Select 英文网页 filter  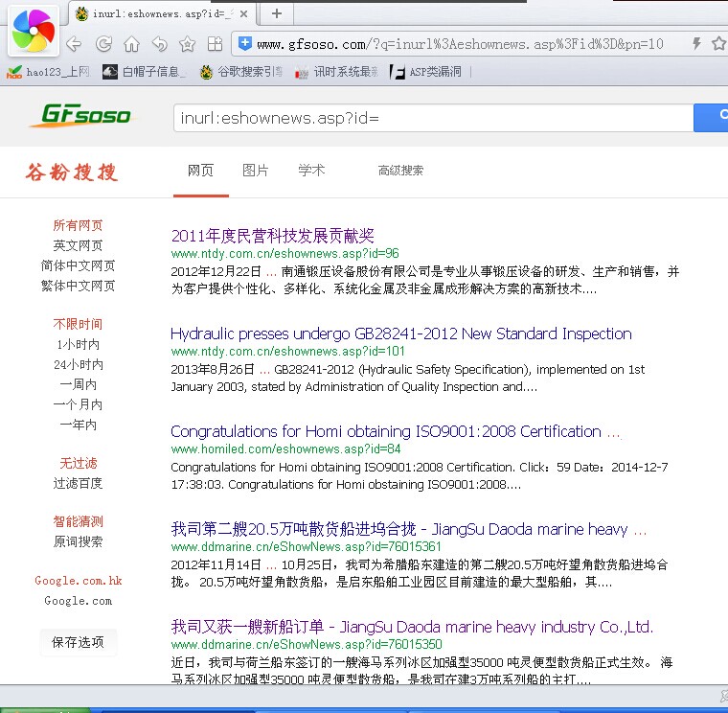(78, 245)
